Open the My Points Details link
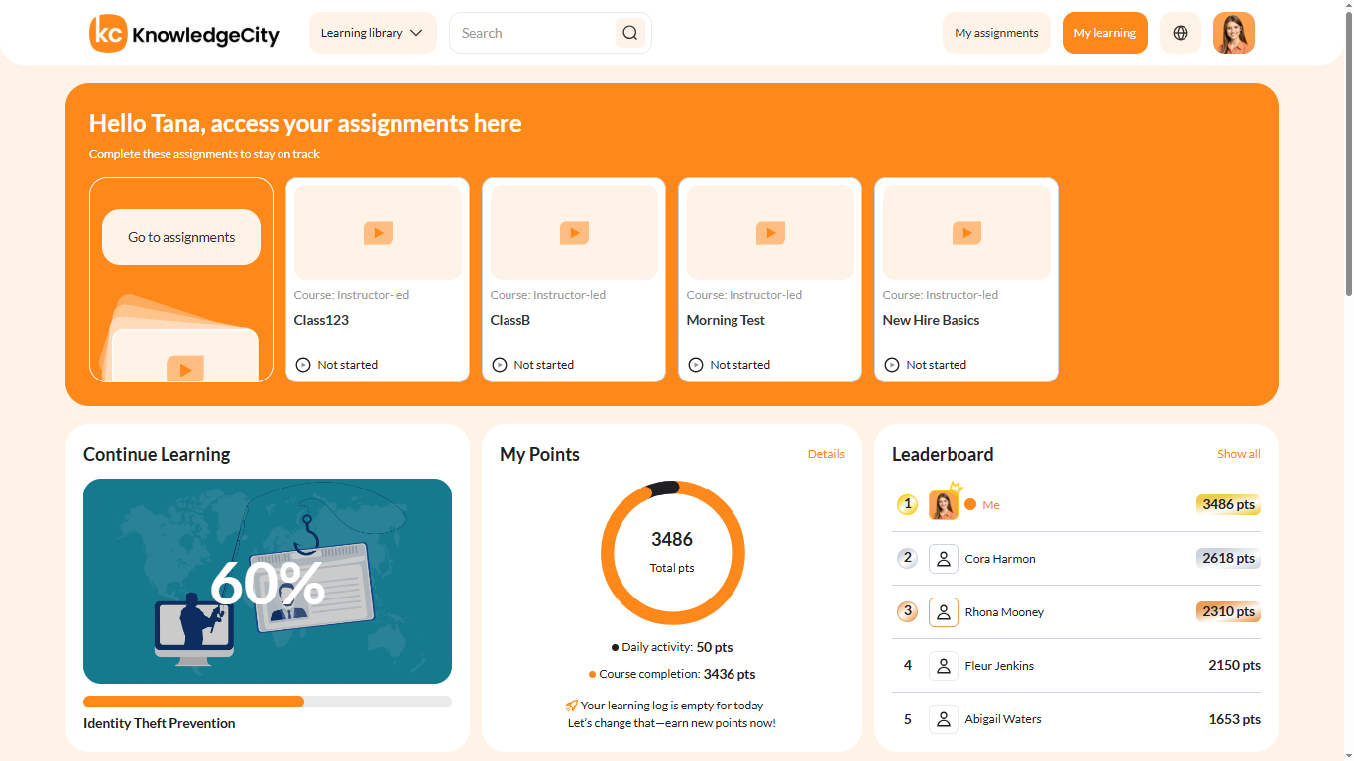The height and width of the screenshot is (761, 1354). (x=826, y=454)
